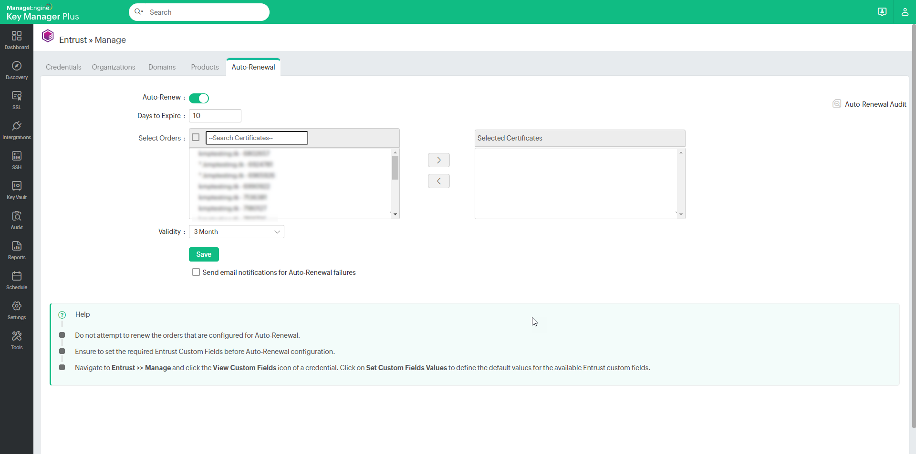
Task: Open the Schedule calendar icon
Action: [17, 276]
